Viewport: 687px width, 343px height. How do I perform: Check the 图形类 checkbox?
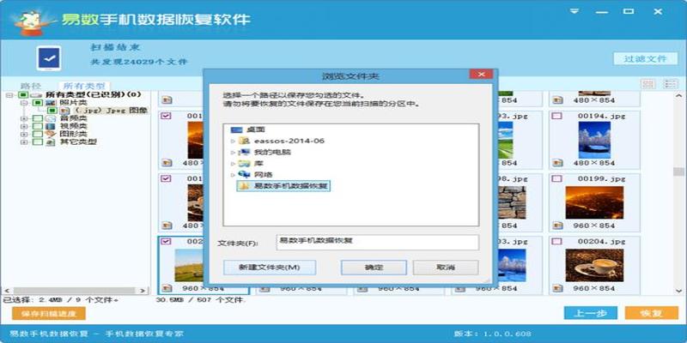coord(38,135)
